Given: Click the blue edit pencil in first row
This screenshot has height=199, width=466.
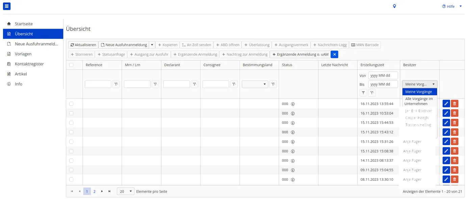Looking at the screenshot, I should tap(446, 104).
